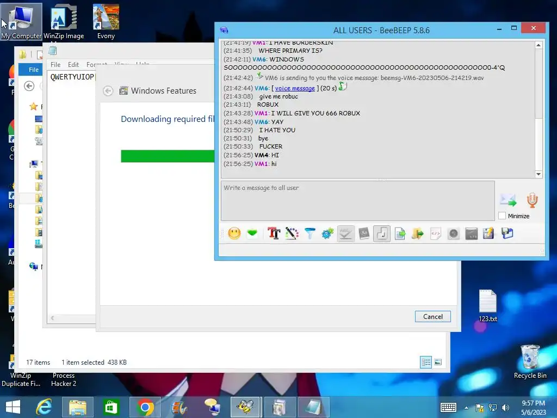This screenshot has width=557, height=418.
Task: Toggle the beep sound note icon
Action: point(382,233)
